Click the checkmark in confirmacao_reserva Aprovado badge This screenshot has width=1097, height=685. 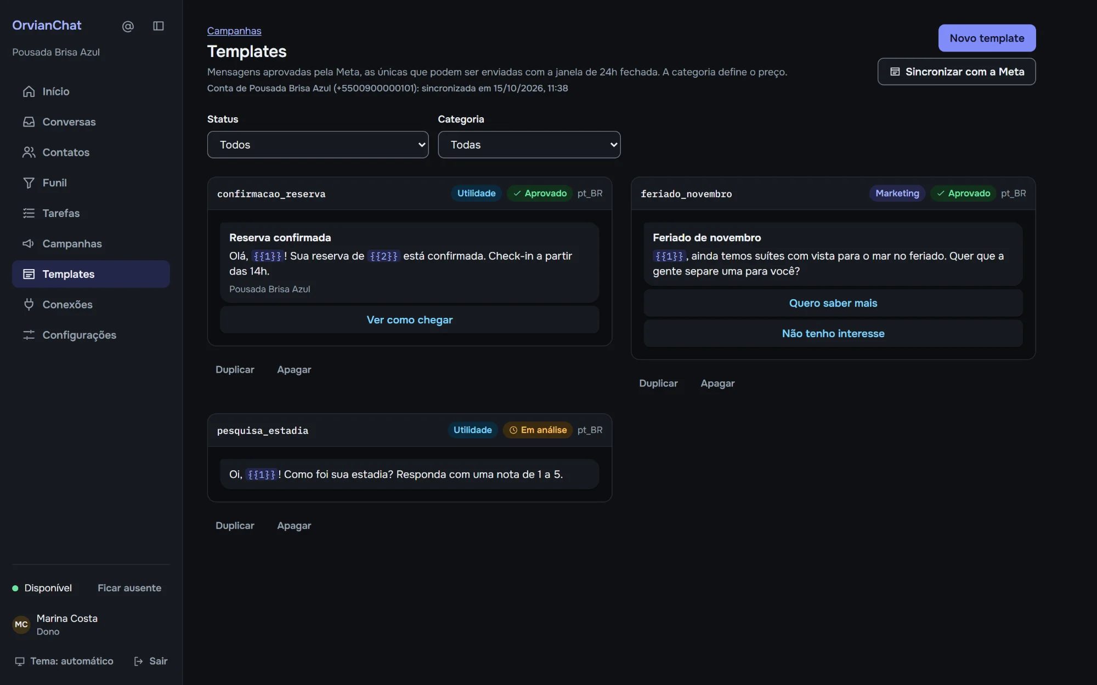tap(517, 193)
